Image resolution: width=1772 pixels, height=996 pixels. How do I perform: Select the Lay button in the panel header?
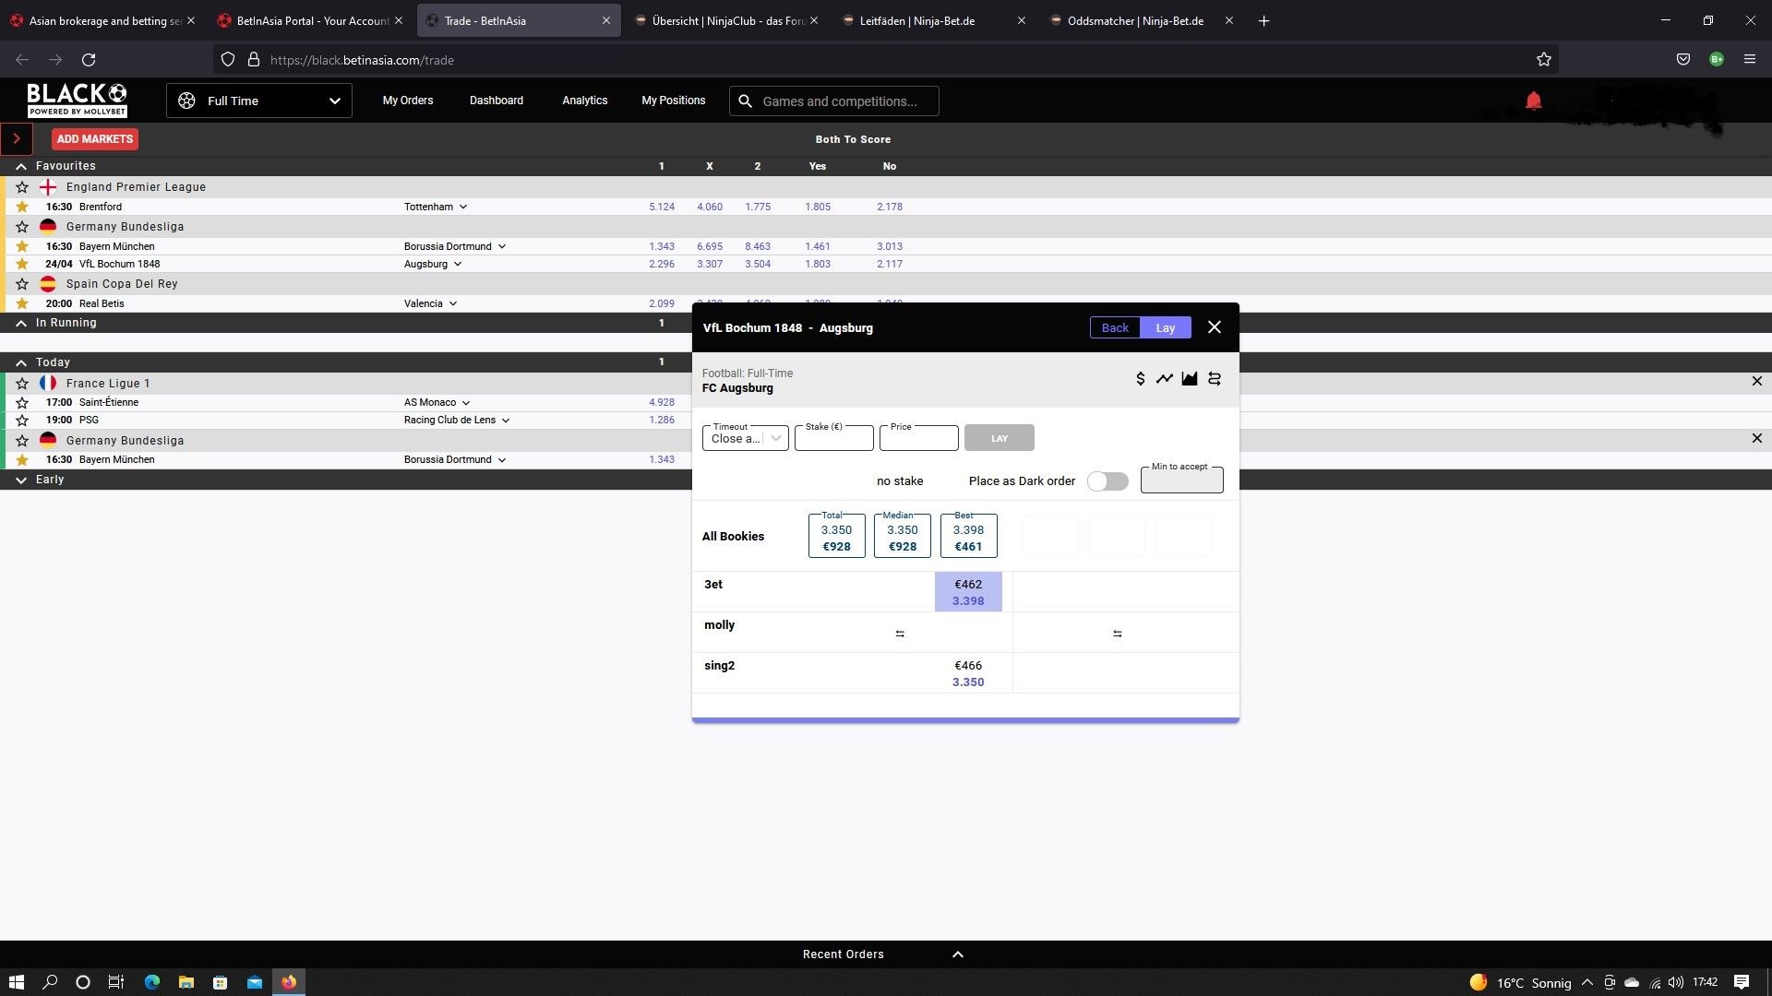coord(1166,327)
